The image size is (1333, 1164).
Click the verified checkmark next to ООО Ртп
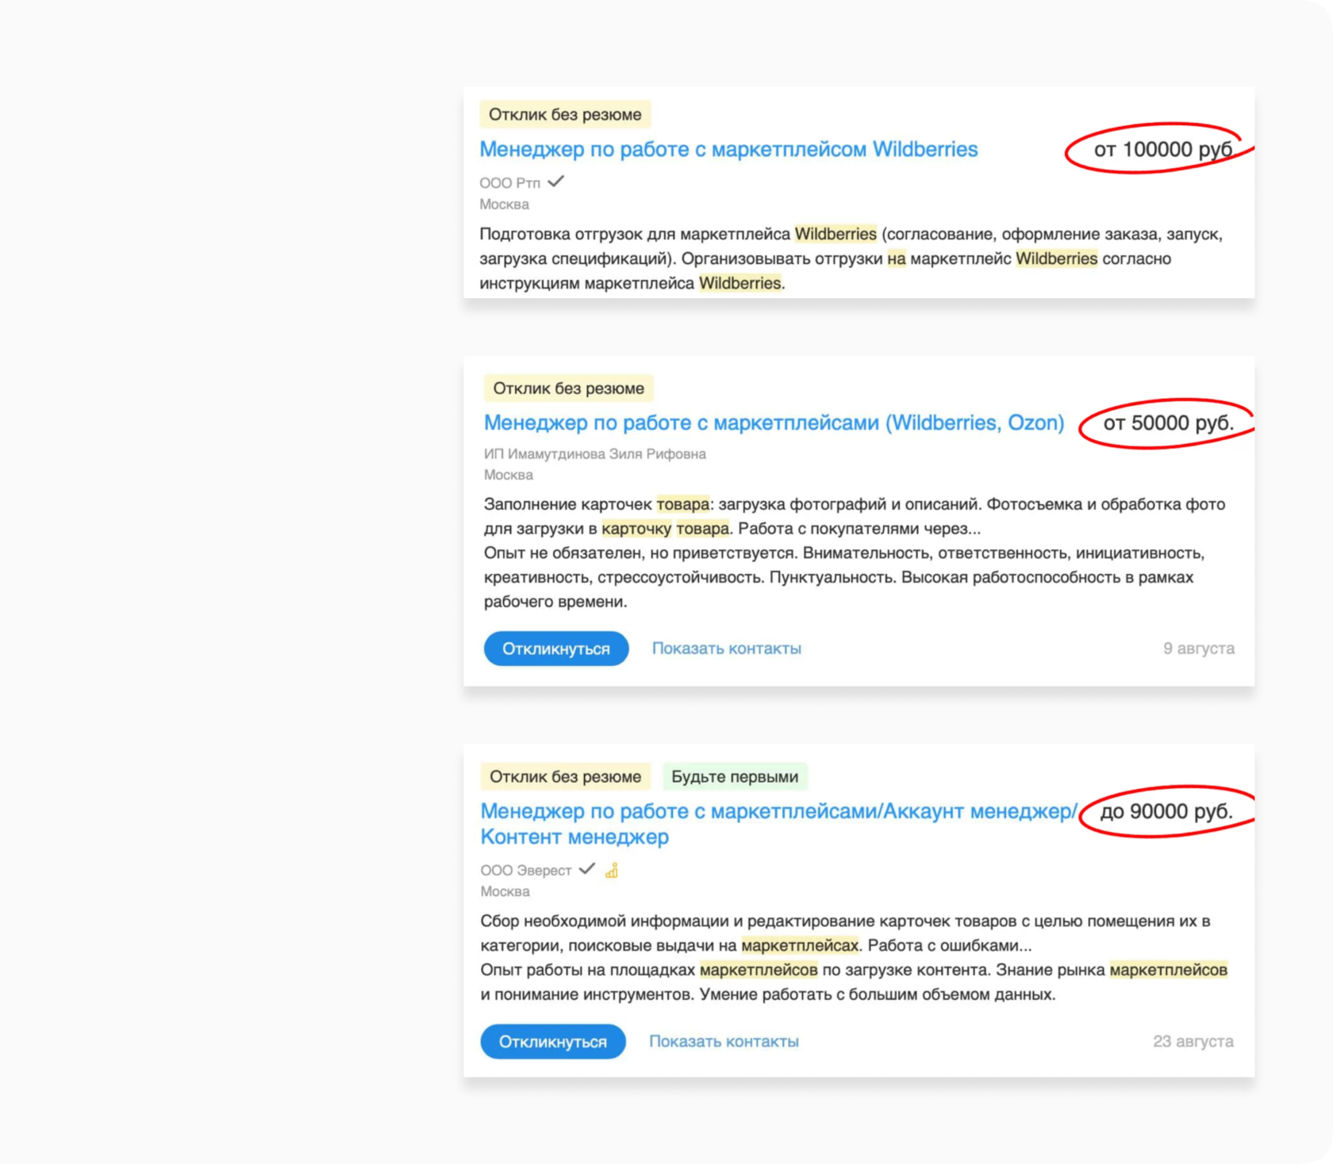[x=556, y=182]
